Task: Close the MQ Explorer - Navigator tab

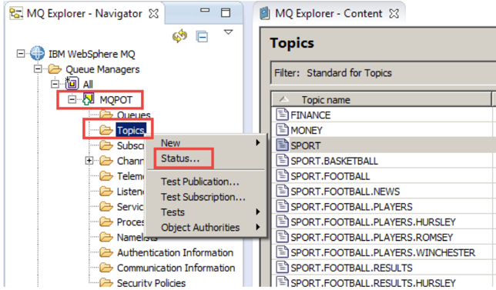Action: tap(153, 13)
